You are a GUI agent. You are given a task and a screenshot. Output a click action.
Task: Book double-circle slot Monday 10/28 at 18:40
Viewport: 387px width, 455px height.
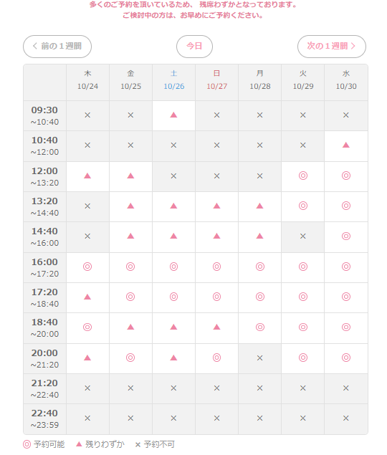tap(259, 327)
